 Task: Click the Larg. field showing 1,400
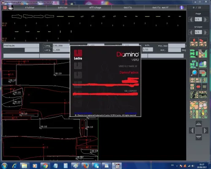(61, 50)
